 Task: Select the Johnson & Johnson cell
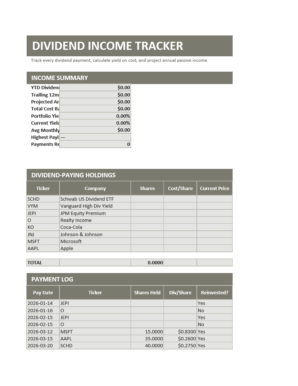point(95,234)
